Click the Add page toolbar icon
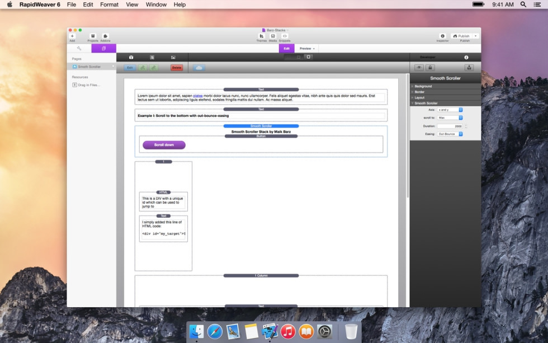The image size is (548, 343). [x=72, y=36]
